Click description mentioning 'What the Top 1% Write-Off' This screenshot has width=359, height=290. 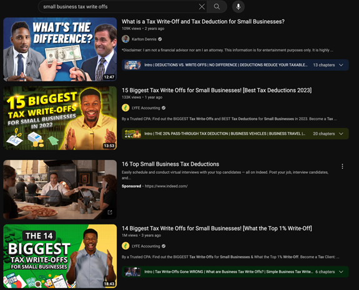point(230,257)
